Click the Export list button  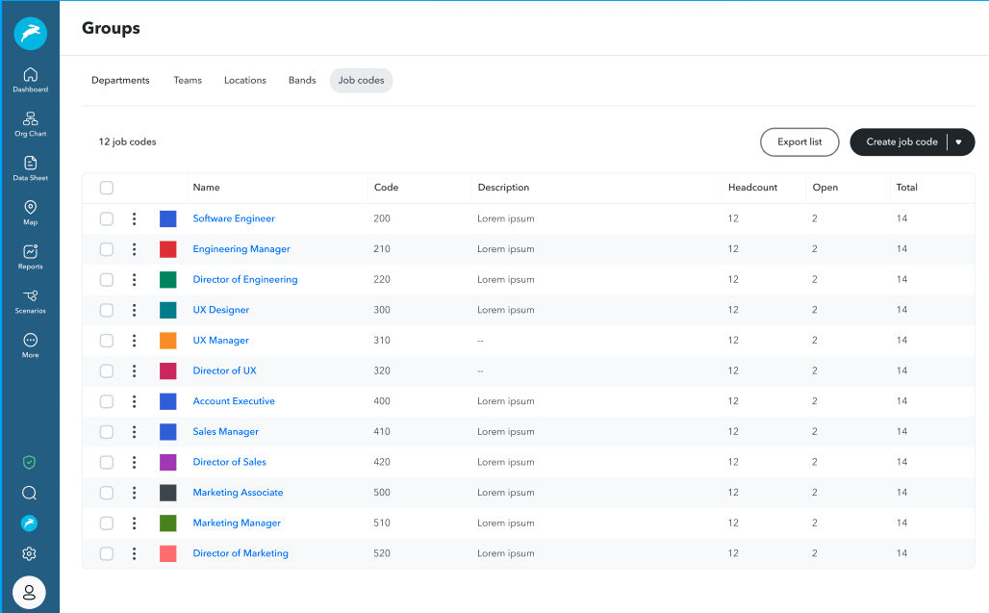click(x=799, y=142)
